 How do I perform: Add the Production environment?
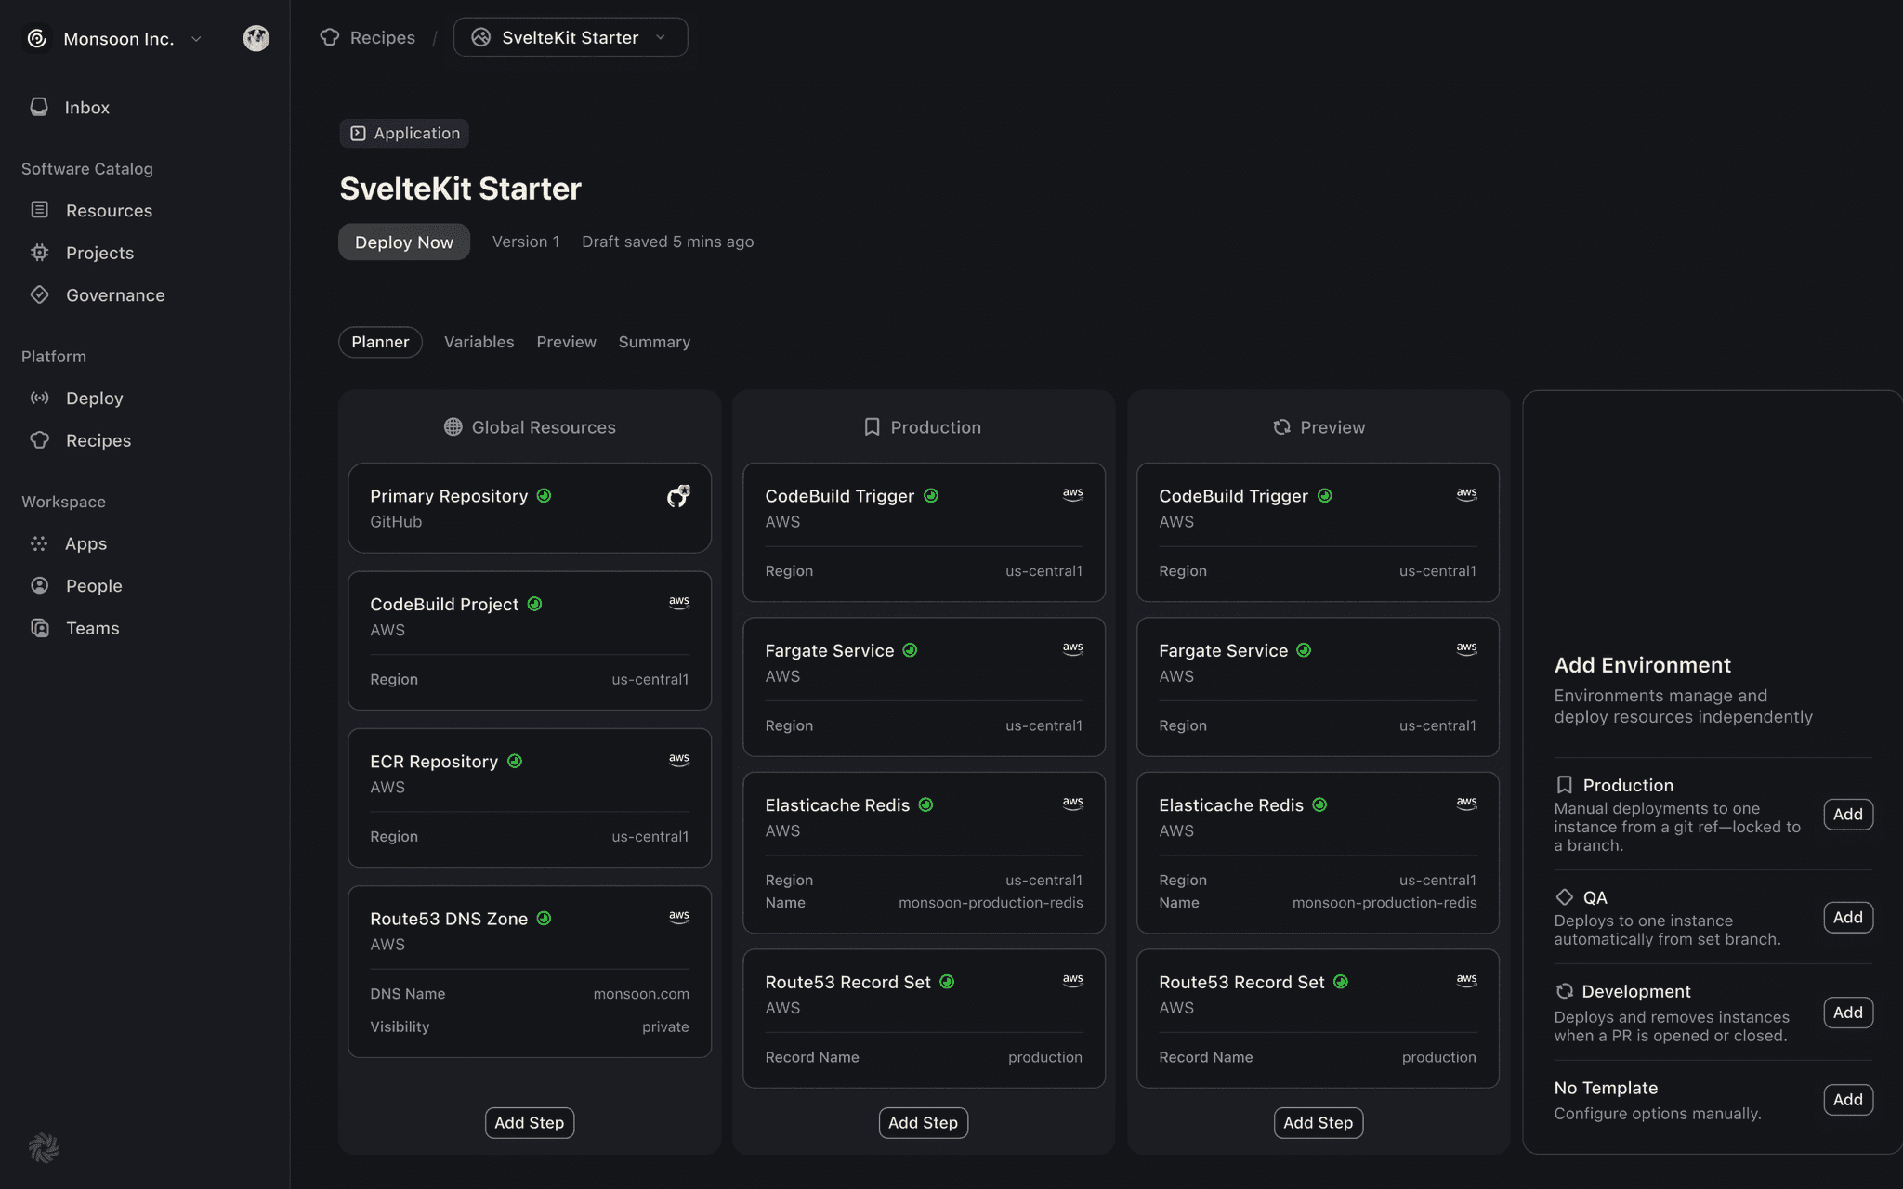click(1847, 814)
